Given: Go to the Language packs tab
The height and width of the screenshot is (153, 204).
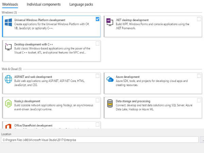Looking at the screenshot, I should point(81,4).
